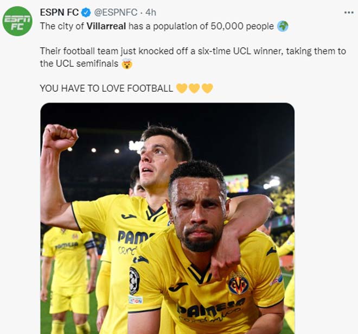Click the globe emoji after 'people'

(283, 26)
